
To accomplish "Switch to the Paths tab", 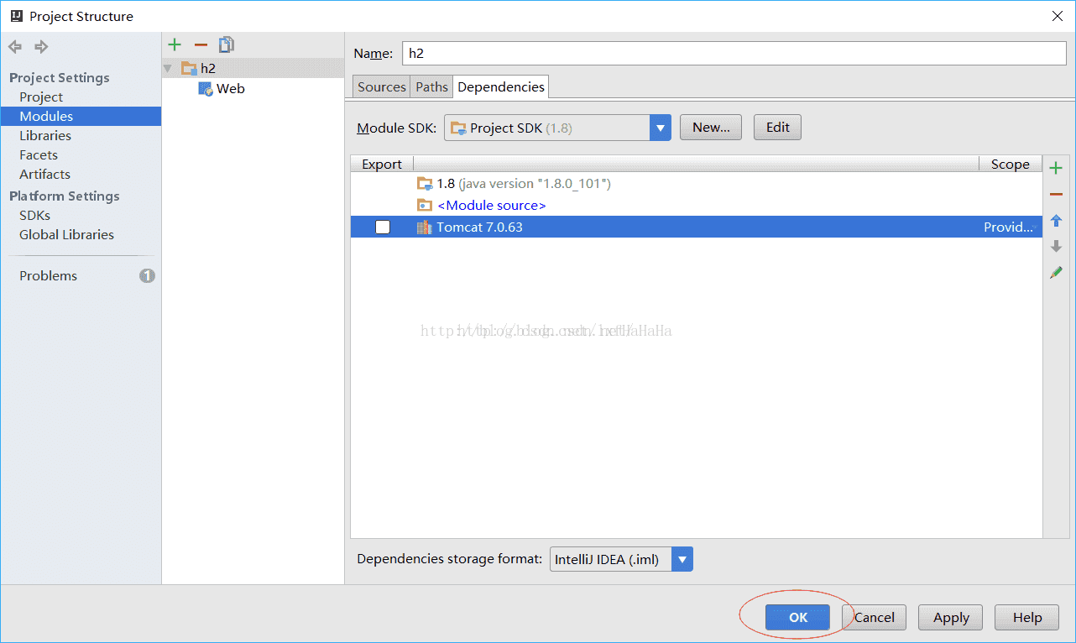I will click(x=431, y=86).
